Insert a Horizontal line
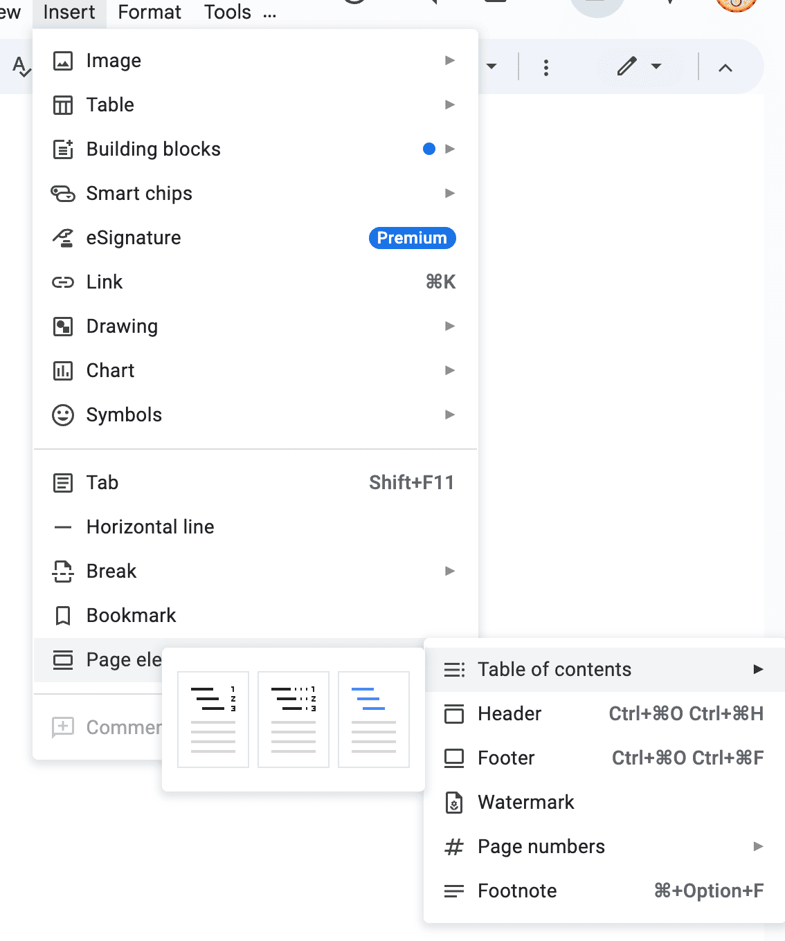This screenshot has height=941, width=785. 150,527
